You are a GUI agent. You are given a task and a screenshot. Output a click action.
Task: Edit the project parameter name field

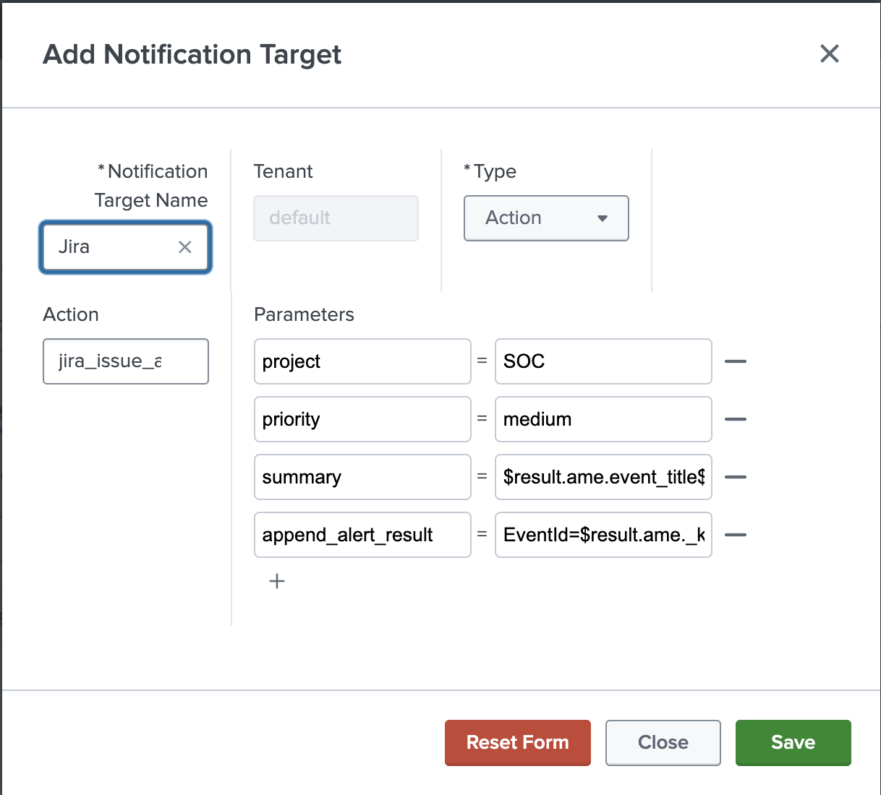362,361
